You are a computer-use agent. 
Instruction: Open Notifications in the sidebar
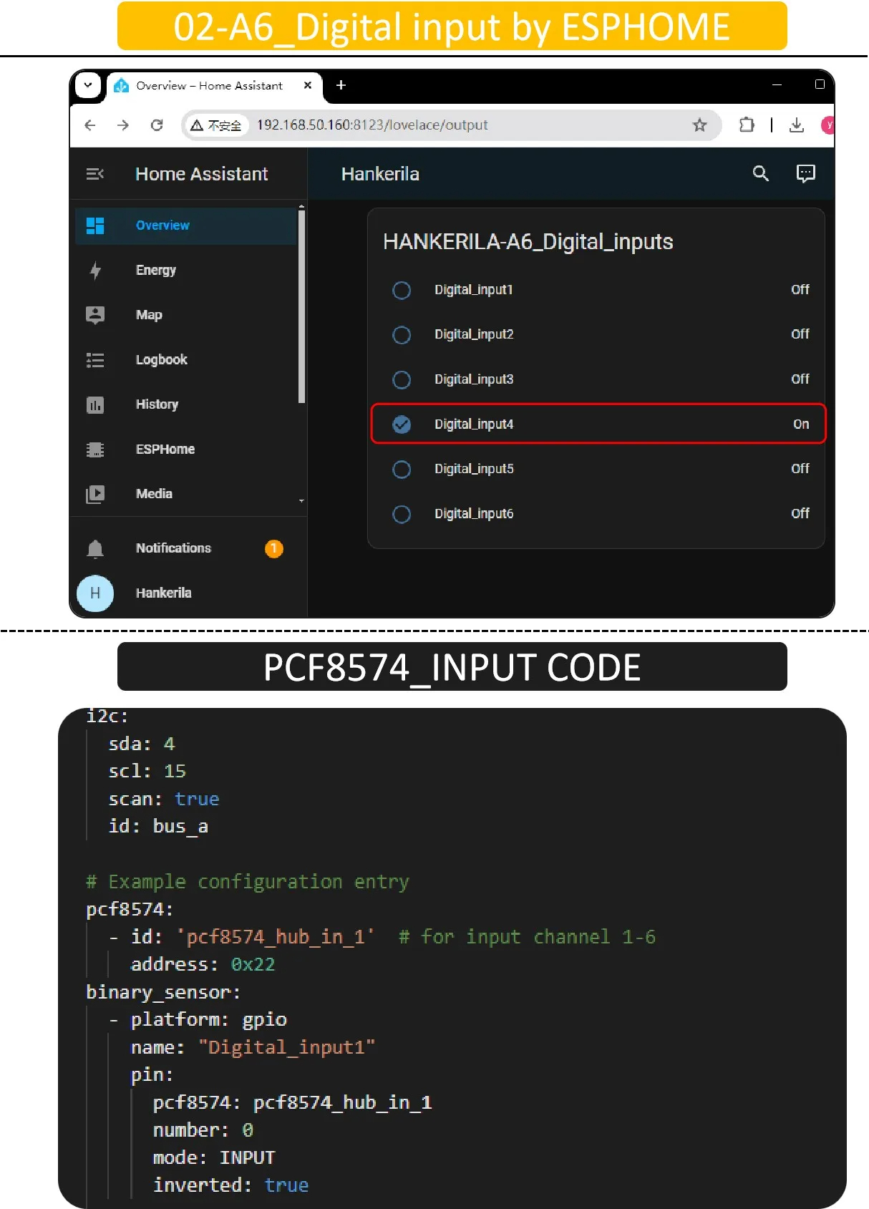(186, 548)
